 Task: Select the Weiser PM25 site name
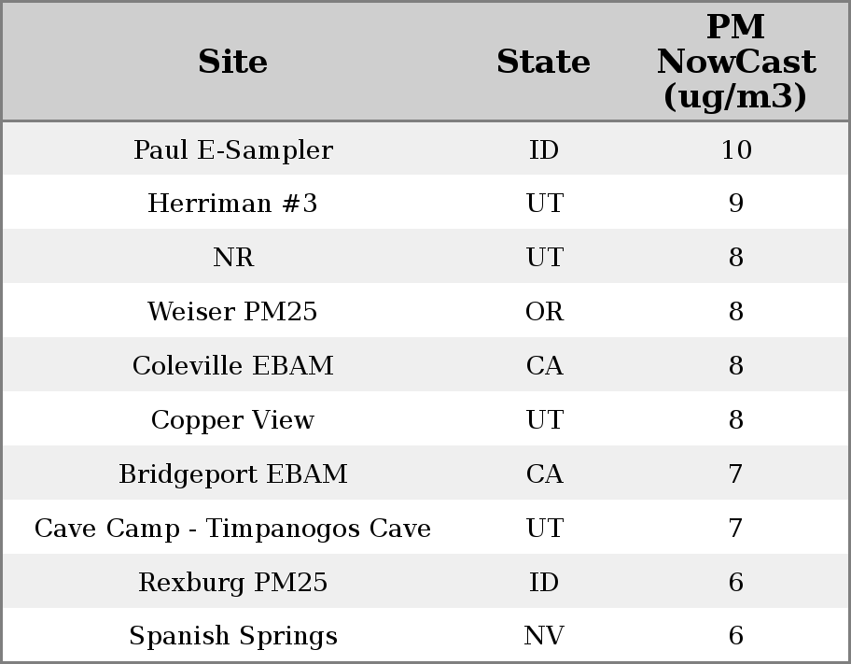point(232,311)
